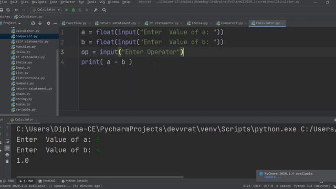This screenshot has width=336, height=189.
Task: Open settings via the wrench icon
Action: [x=96, y=10]
